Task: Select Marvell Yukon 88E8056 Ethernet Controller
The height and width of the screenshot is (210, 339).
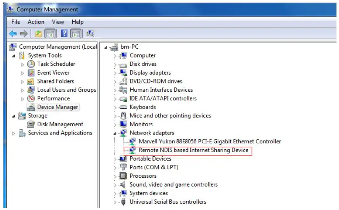Action: click(x=210, y=142)
